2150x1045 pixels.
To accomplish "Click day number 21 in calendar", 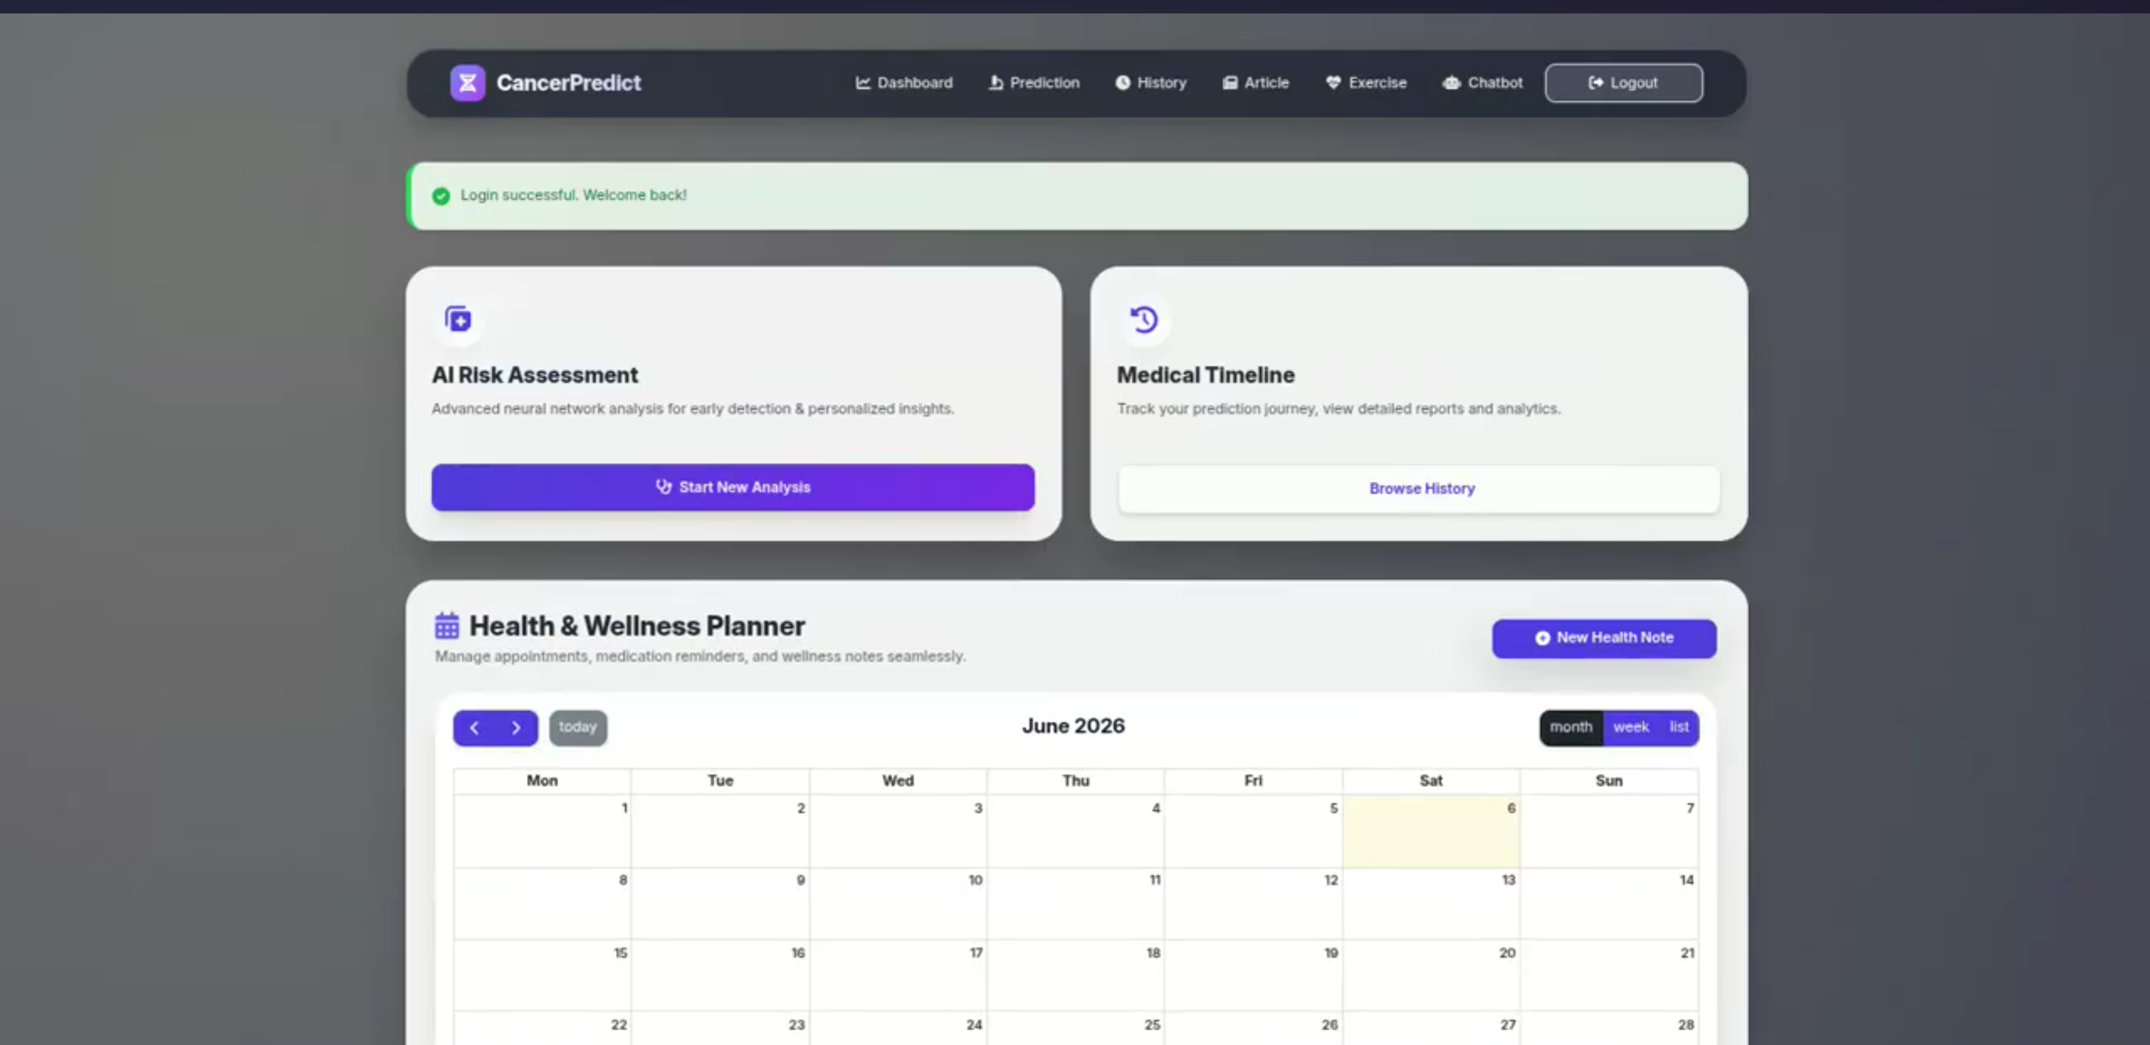I will 1687,952.
